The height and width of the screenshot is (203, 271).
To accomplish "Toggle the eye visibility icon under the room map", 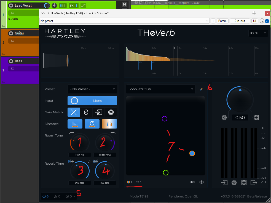I will (x=202, y=182).
